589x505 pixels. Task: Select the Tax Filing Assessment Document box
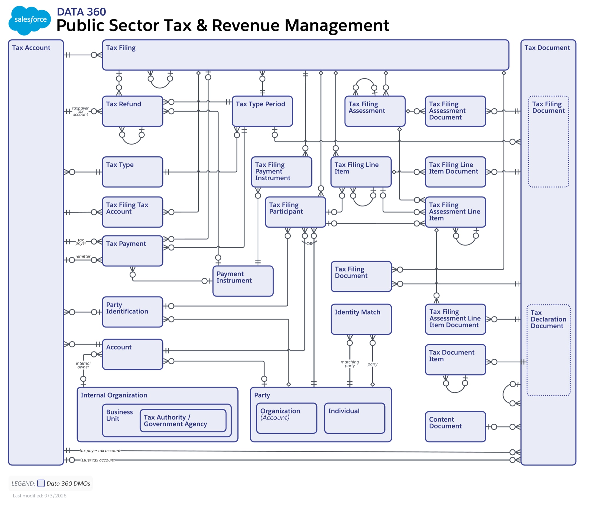pos(455,111)
